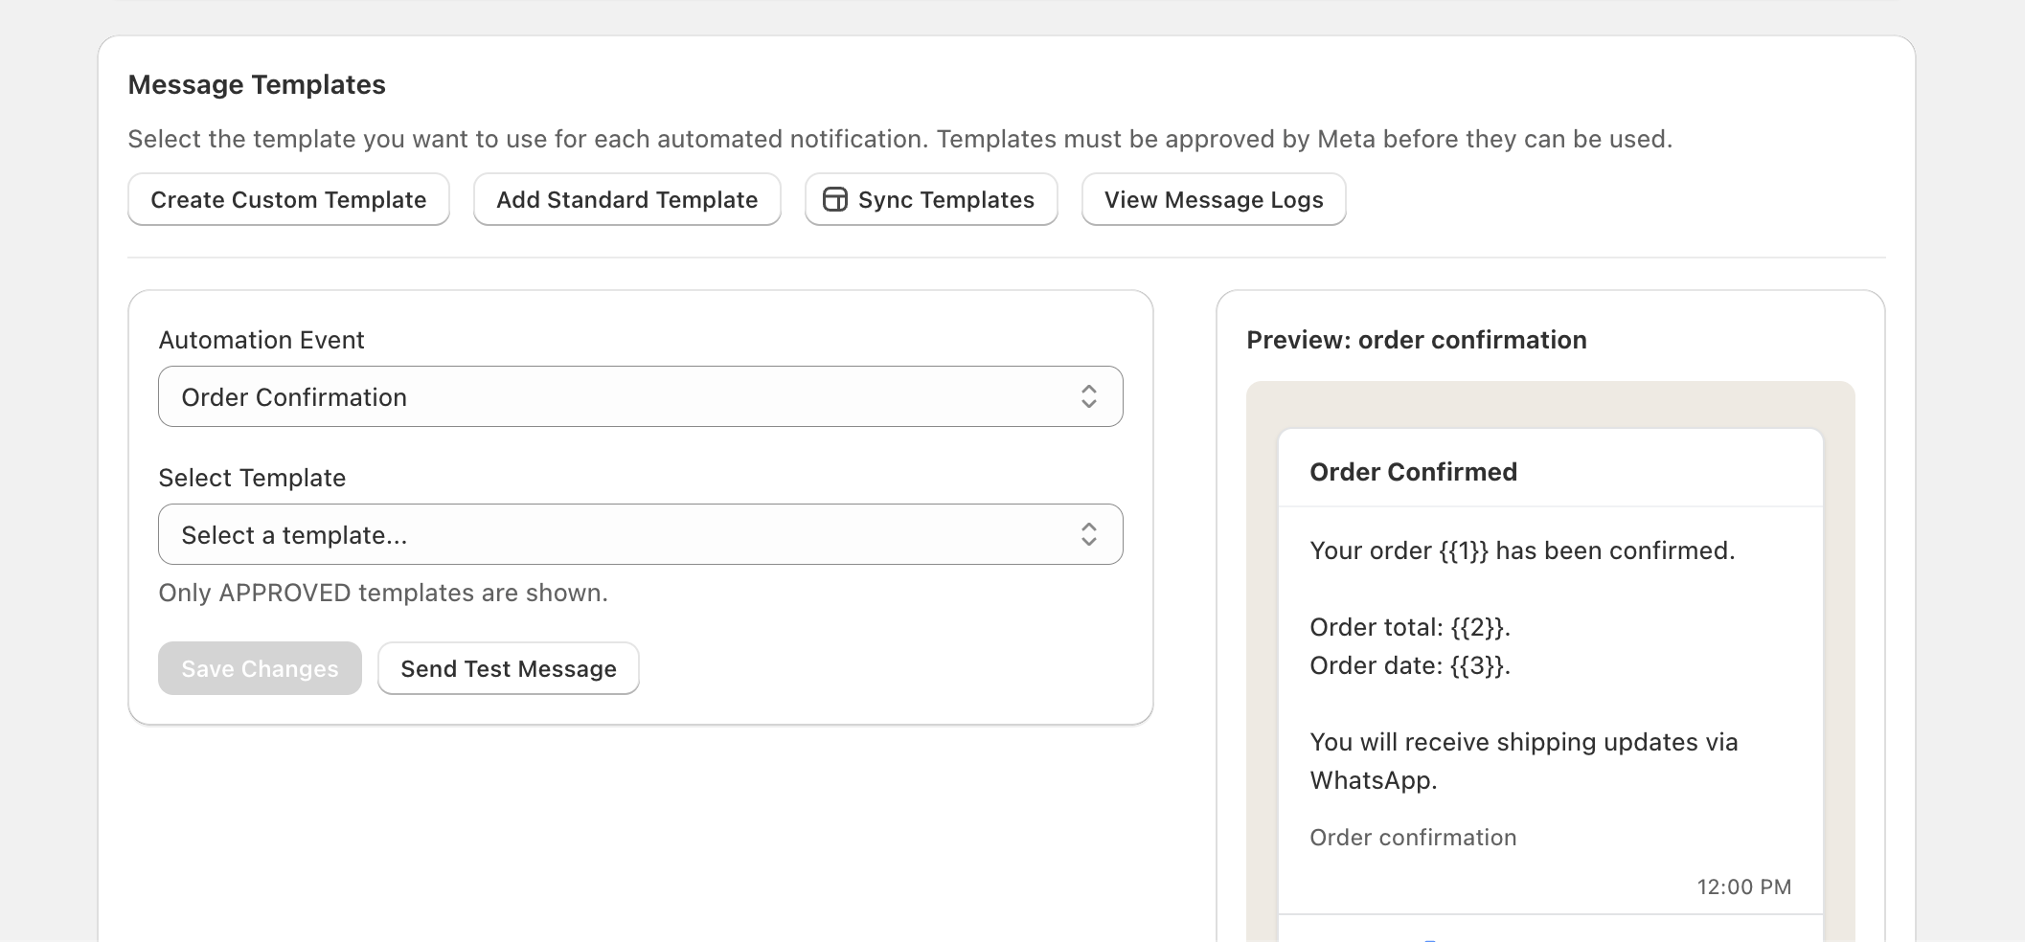Click the chevron on Automation Event dropdown
Screen dimensions: 2025x942
pos(1089,395)
